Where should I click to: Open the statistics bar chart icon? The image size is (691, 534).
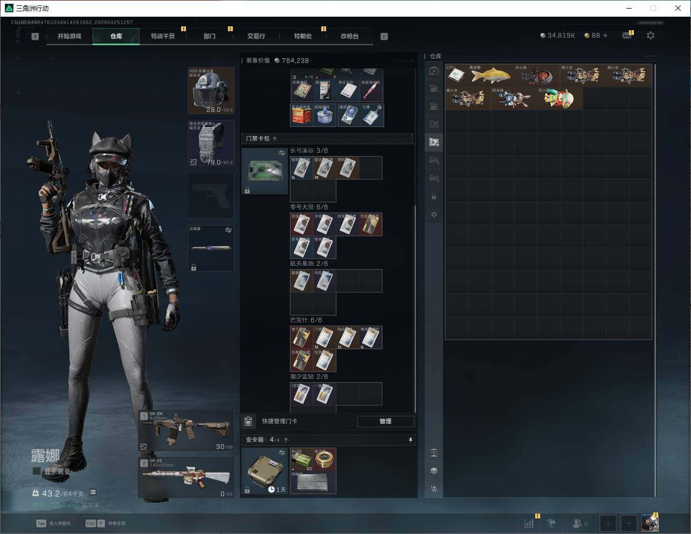(x=529, y=523)
